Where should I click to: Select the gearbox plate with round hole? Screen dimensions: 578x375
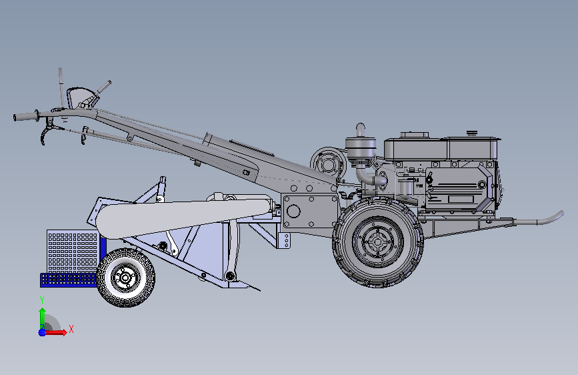[x=311, y=212]
